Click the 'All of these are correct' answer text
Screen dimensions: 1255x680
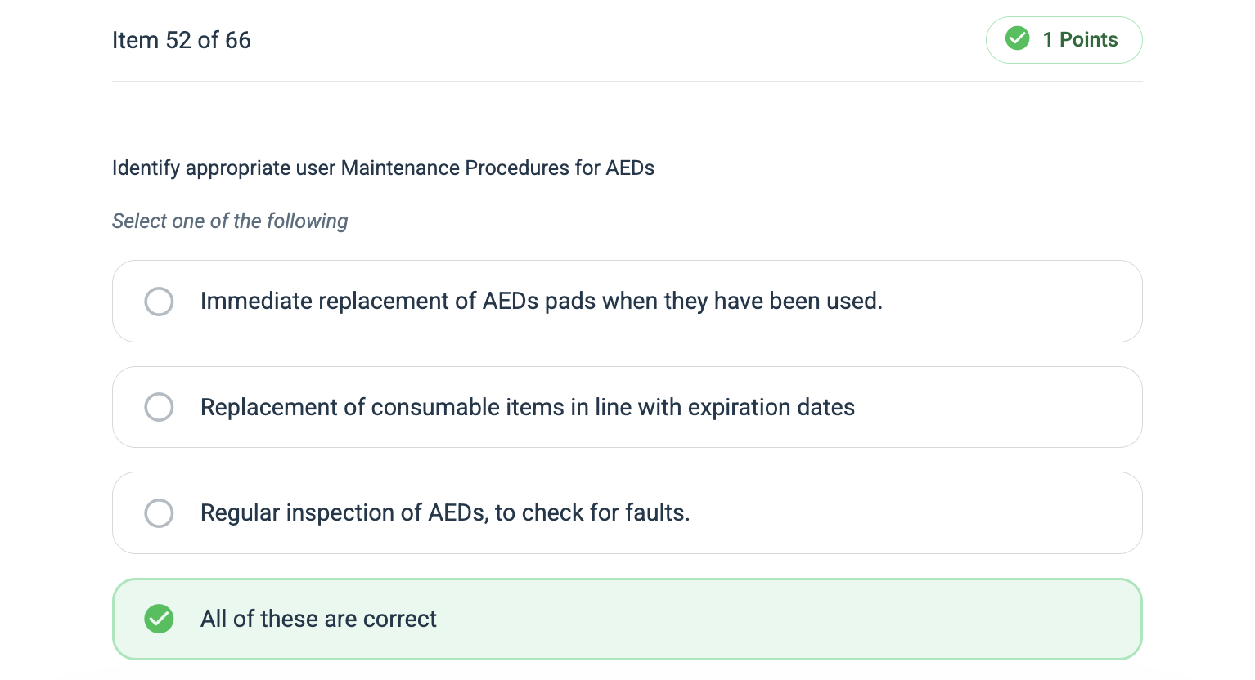(x=318, y=619)
